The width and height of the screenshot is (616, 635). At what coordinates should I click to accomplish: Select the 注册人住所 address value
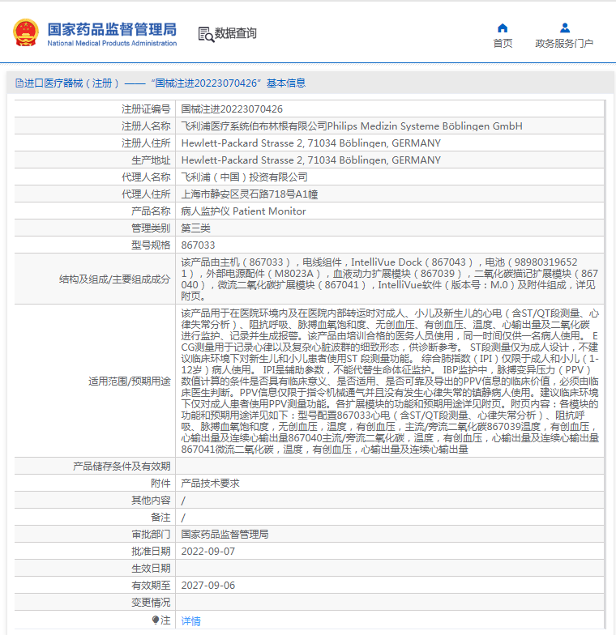311,143
